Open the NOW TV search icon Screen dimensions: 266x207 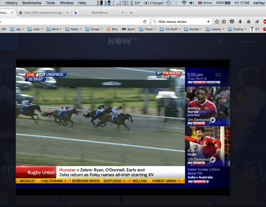[x=220, y=42]
